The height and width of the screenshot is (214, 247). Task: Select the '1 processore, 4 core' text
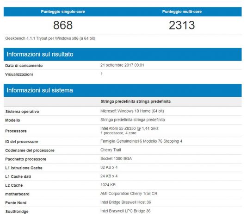118,133
